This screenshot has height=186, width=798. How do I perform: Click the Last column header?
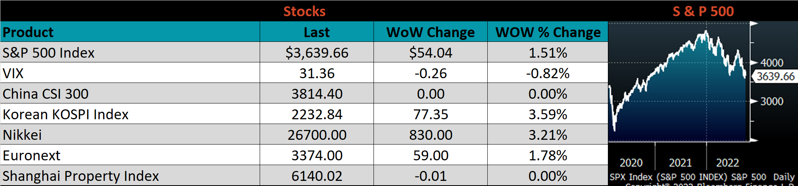click(x=317, y=32)
